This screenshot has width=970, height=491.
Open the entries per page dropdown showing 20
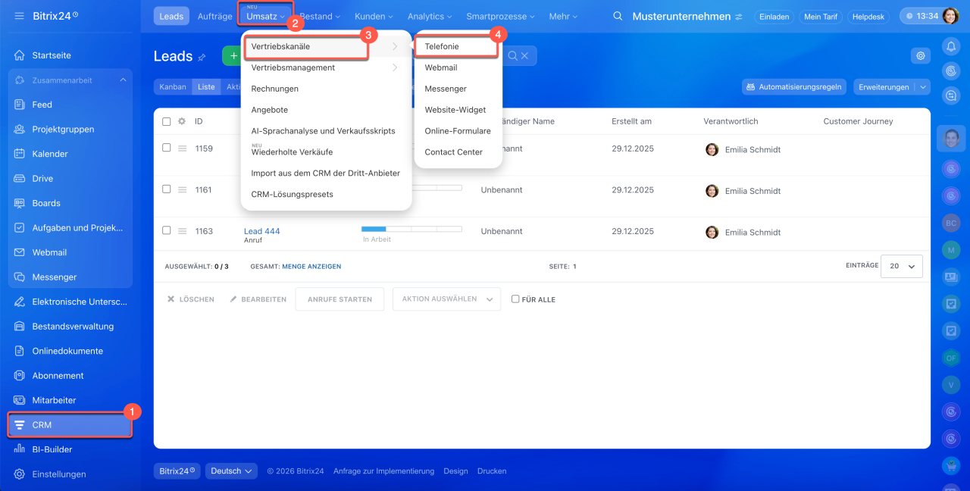[x=902, y=266]
